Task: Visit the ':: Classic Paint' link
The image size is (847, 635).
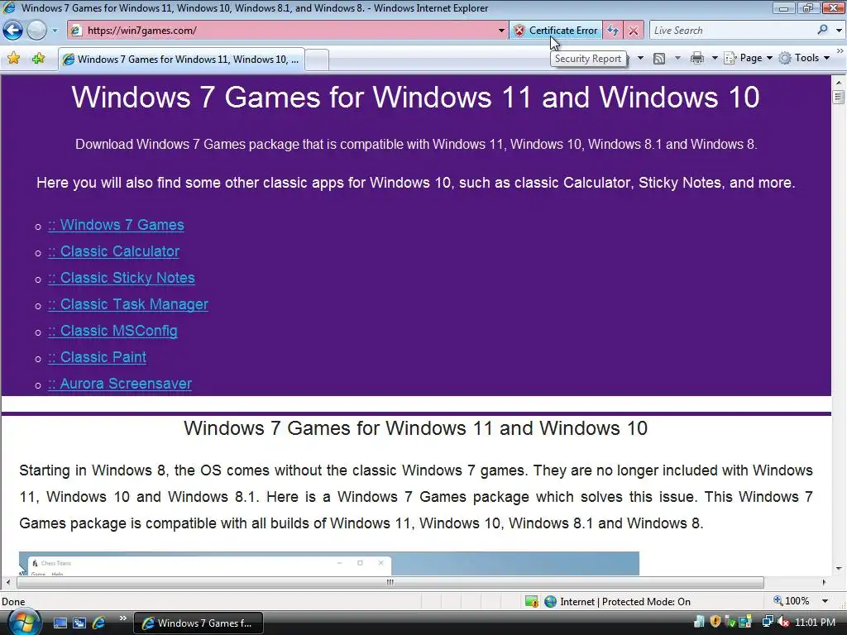Action: click(98, 357)
